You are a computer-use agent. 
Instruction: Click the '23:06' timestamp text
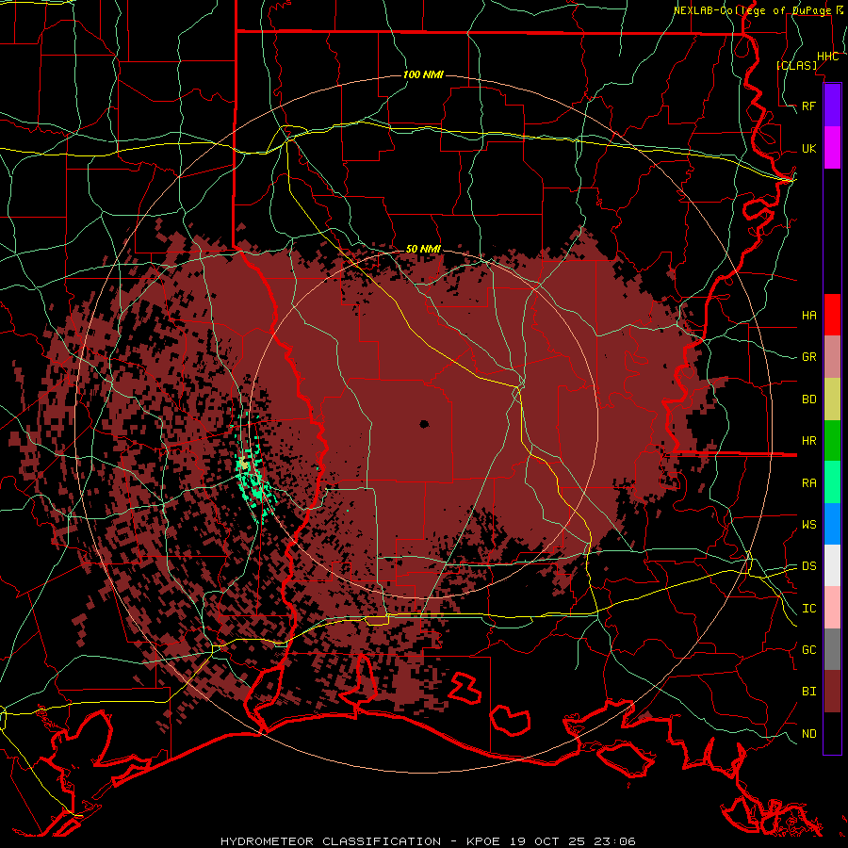pyautogui.click(x=617, y=841)
